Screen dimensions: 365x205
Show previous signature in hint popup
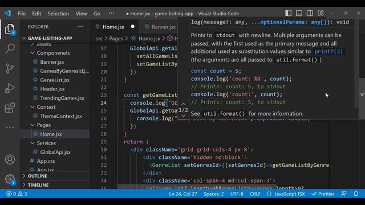point(183,104)
